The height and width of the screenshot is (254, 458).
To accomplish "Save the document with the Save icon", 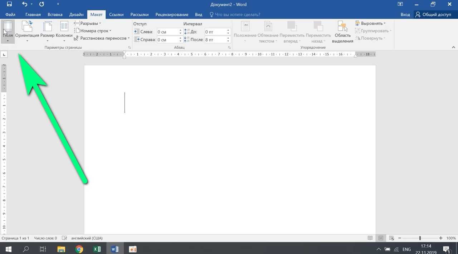I will point(9,4).
